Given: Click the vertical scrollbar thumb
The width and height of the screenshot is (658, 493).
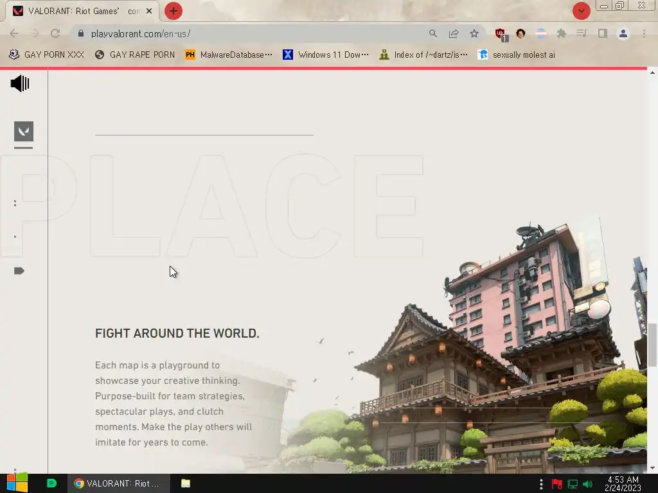Looking at the screenshot, I should [x=653, y=345].
